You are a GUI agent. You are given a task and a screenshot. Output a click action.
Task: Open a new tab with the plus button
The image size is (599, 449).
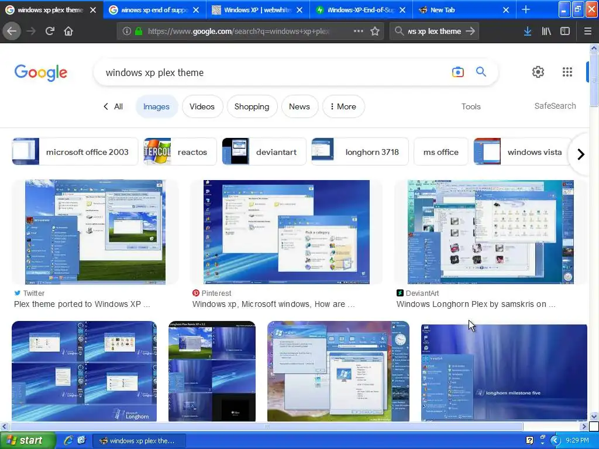526,9
